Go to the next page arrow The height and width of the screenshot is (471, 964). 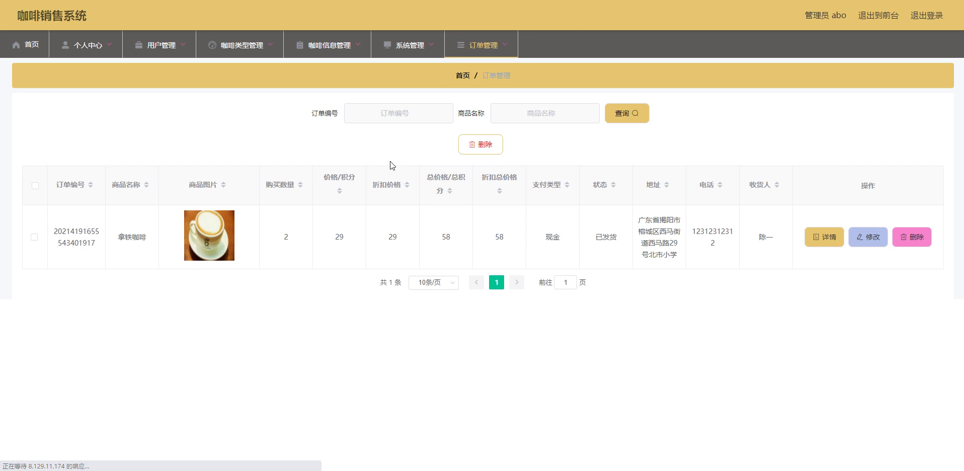click(x=517, y=282)
